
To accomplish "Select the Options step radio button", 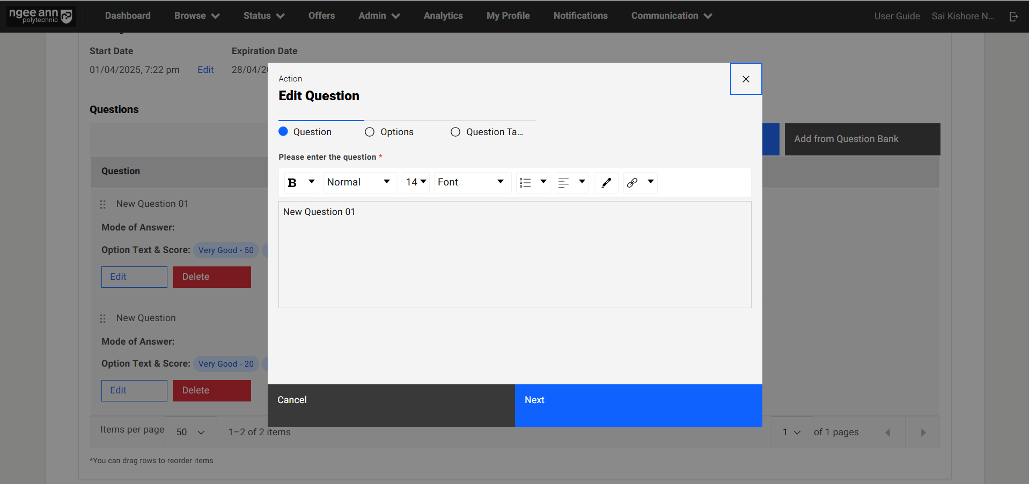I will click(x=370, y=132).
